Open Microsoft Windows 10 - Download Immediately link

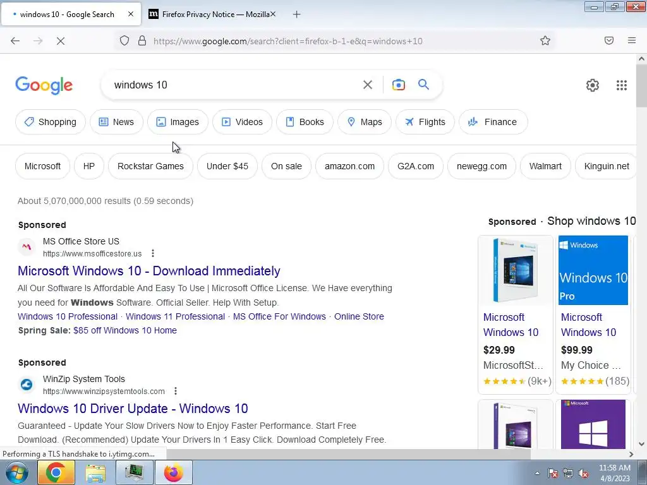click(x=149, y=271)
